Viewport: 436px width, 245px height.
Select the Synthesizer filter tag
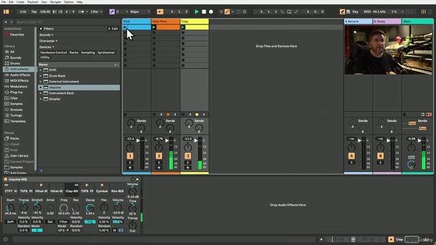(x=106, y=52)
